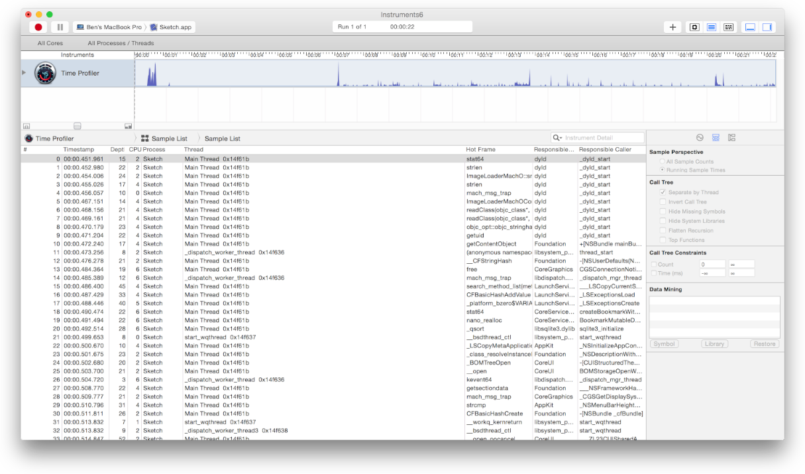Open the Sketch.app target dropdown
This screenshot has width=805, height=474.
coord(172,27)
